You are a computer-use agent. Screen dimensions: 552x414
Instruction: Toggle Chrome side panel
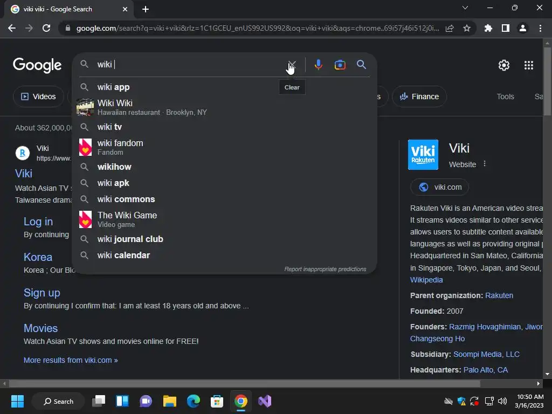point(506,28)
